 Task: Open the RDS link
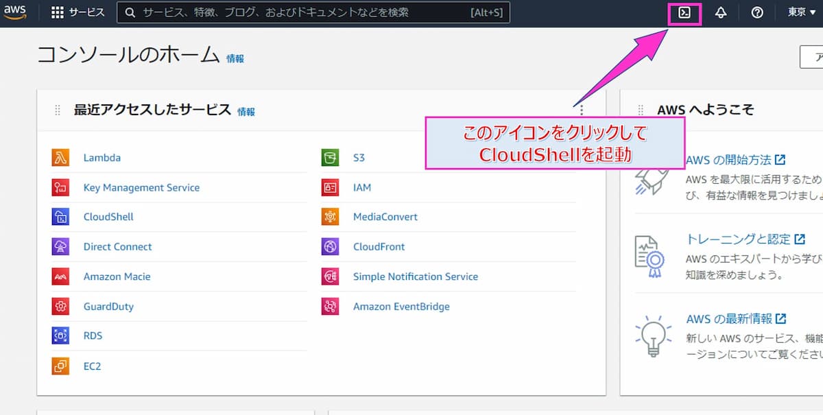[x=93, y=336]
